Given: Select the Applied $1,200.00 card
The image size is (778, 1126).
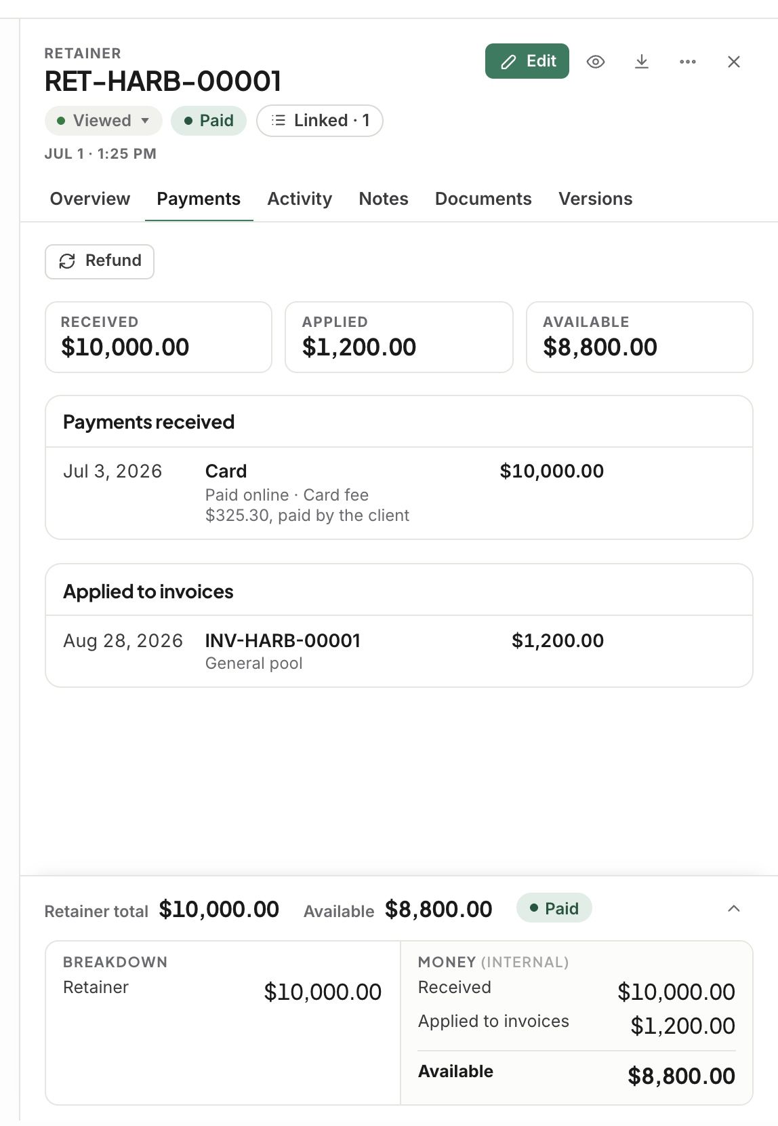Looking at the screenshot, I should (399, 337).
